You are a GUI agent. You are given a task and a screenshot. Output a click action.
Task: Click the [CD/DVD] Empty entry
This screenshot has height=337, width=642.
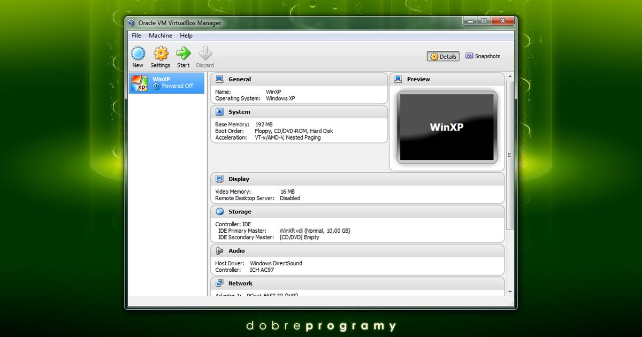[x=300, y=237]
